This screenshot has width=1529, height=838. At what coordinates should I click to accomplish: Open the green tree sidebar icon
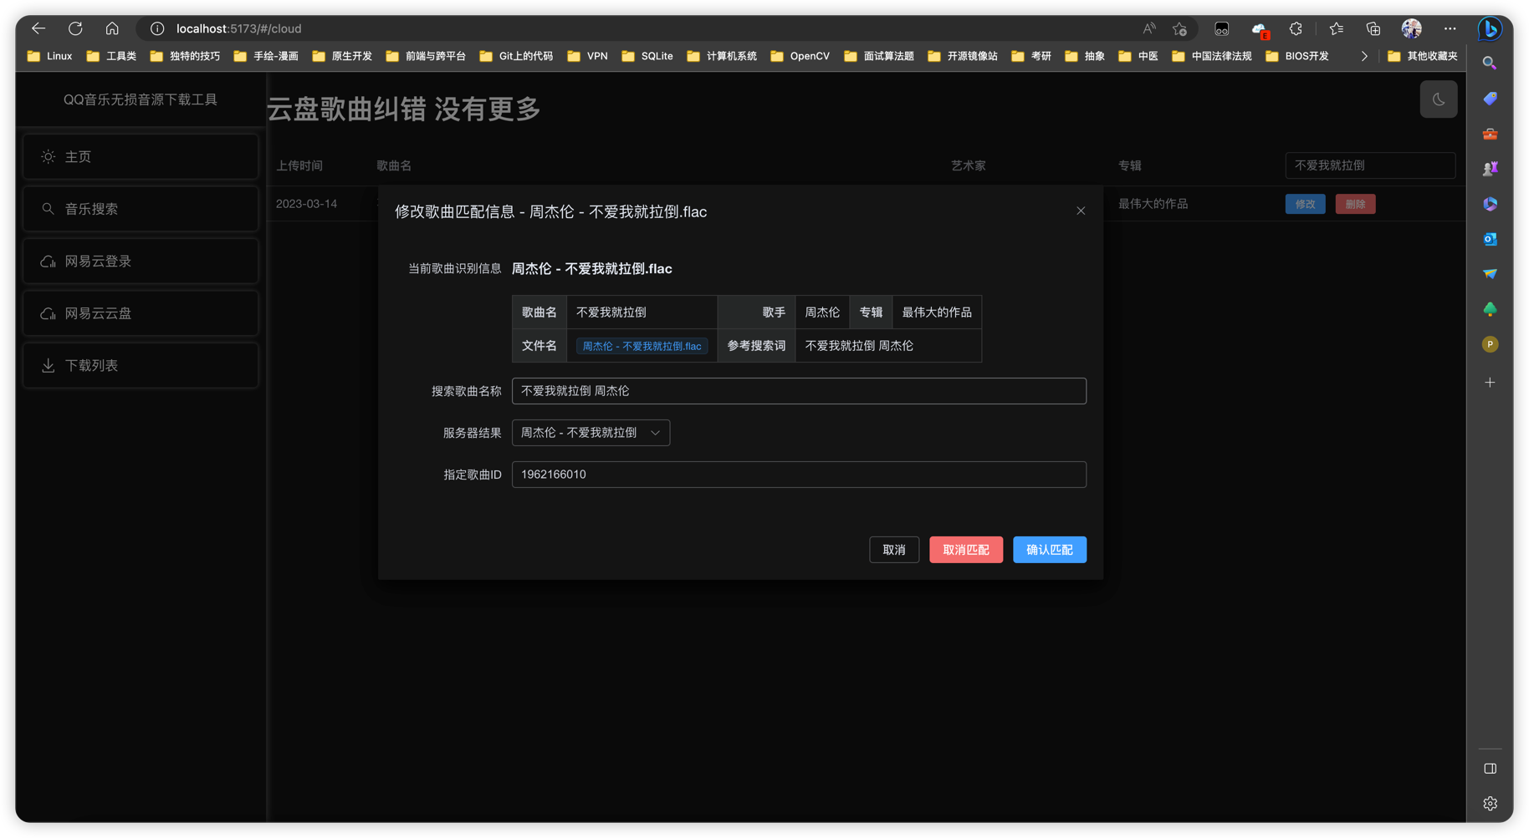pyautogui.click(x=1490, y=309)
